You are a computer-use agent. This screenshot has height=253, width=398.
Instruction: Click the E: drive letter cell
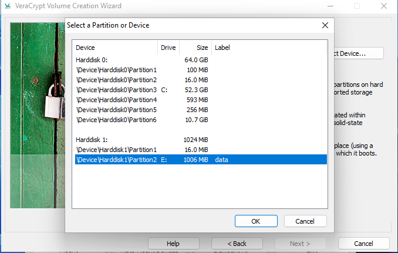(164, 160)
